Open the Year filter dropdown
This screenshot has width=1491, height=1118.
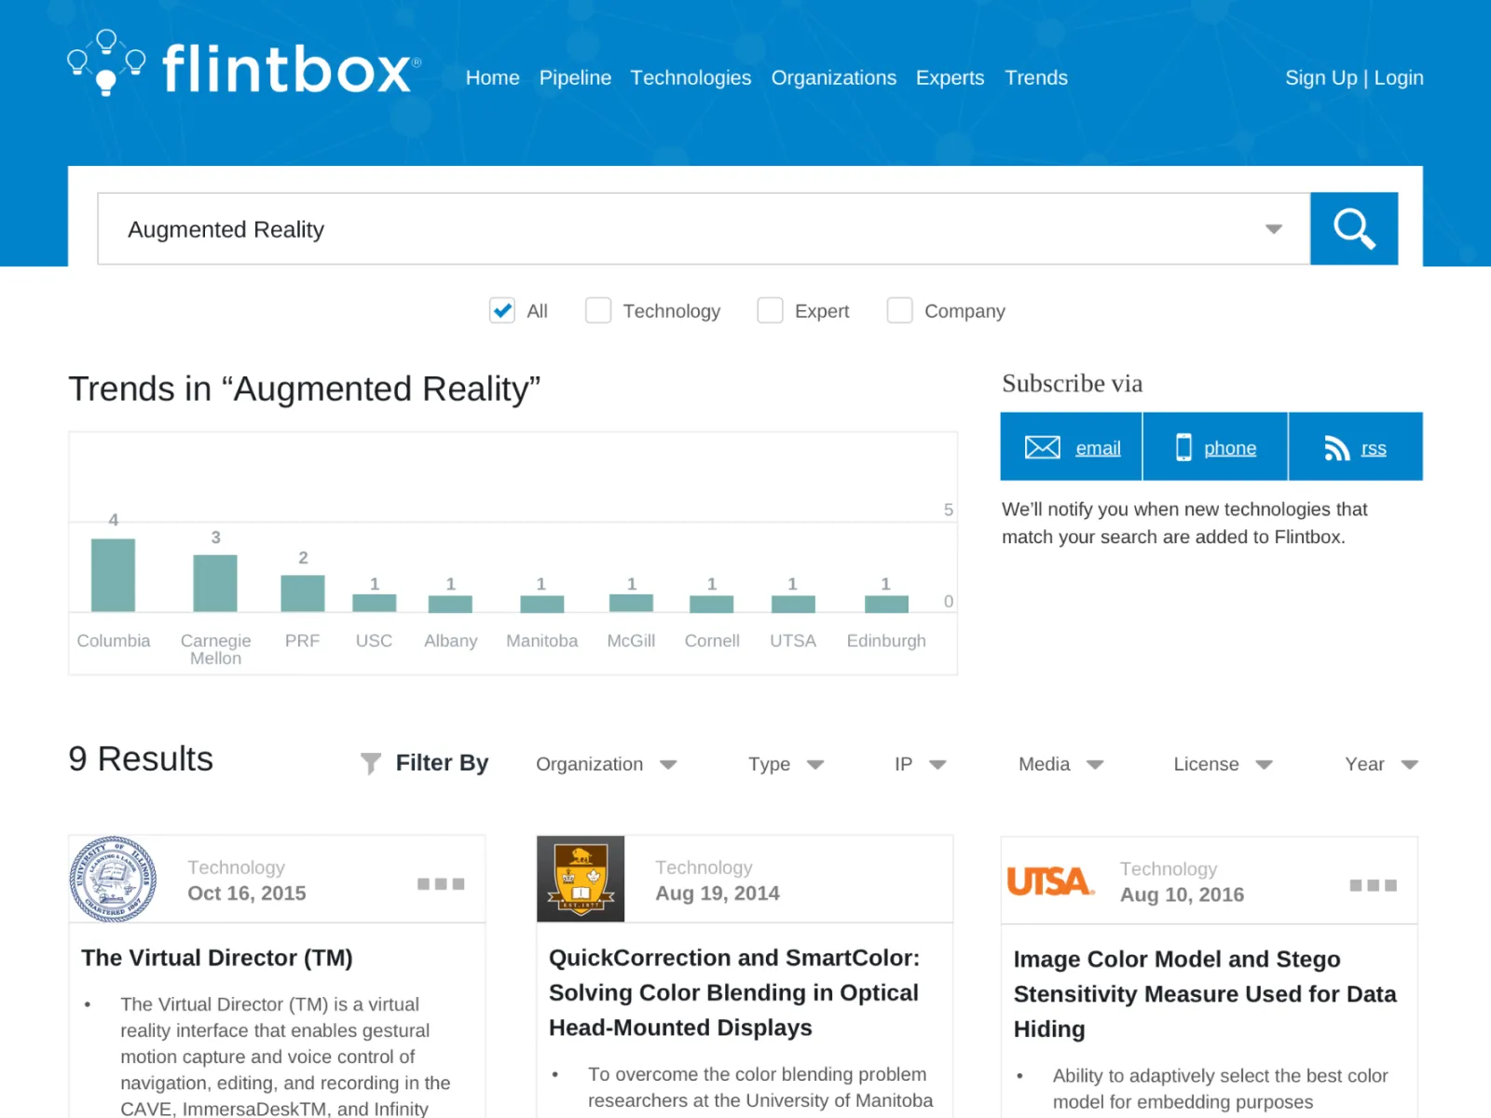point(1381,765)
